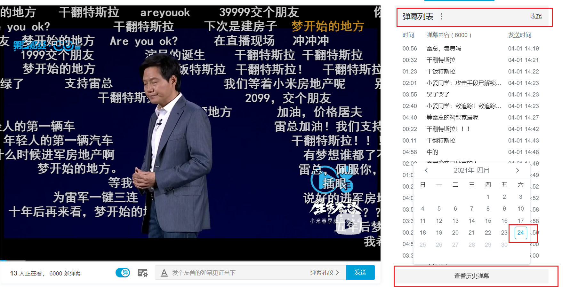Screen dimensions: 570x287
Task: Select April 10 in calendar
Action: coord(521,209)
